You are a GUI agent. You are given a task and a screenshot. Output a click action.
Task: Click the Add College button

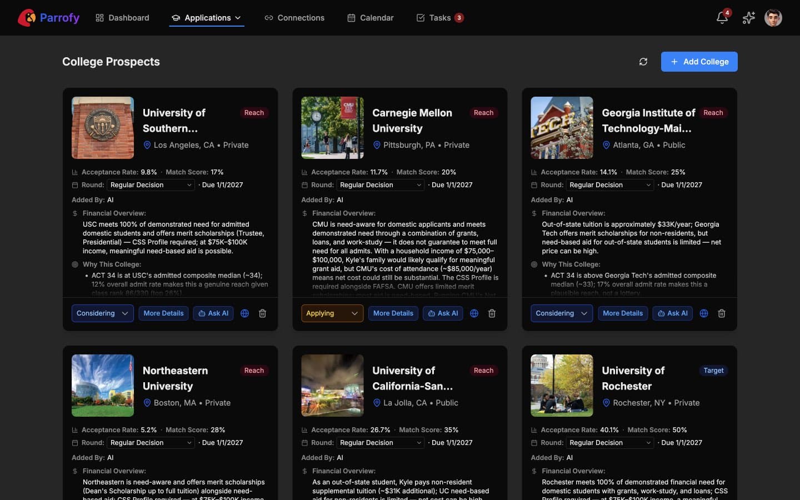[699, 62]
